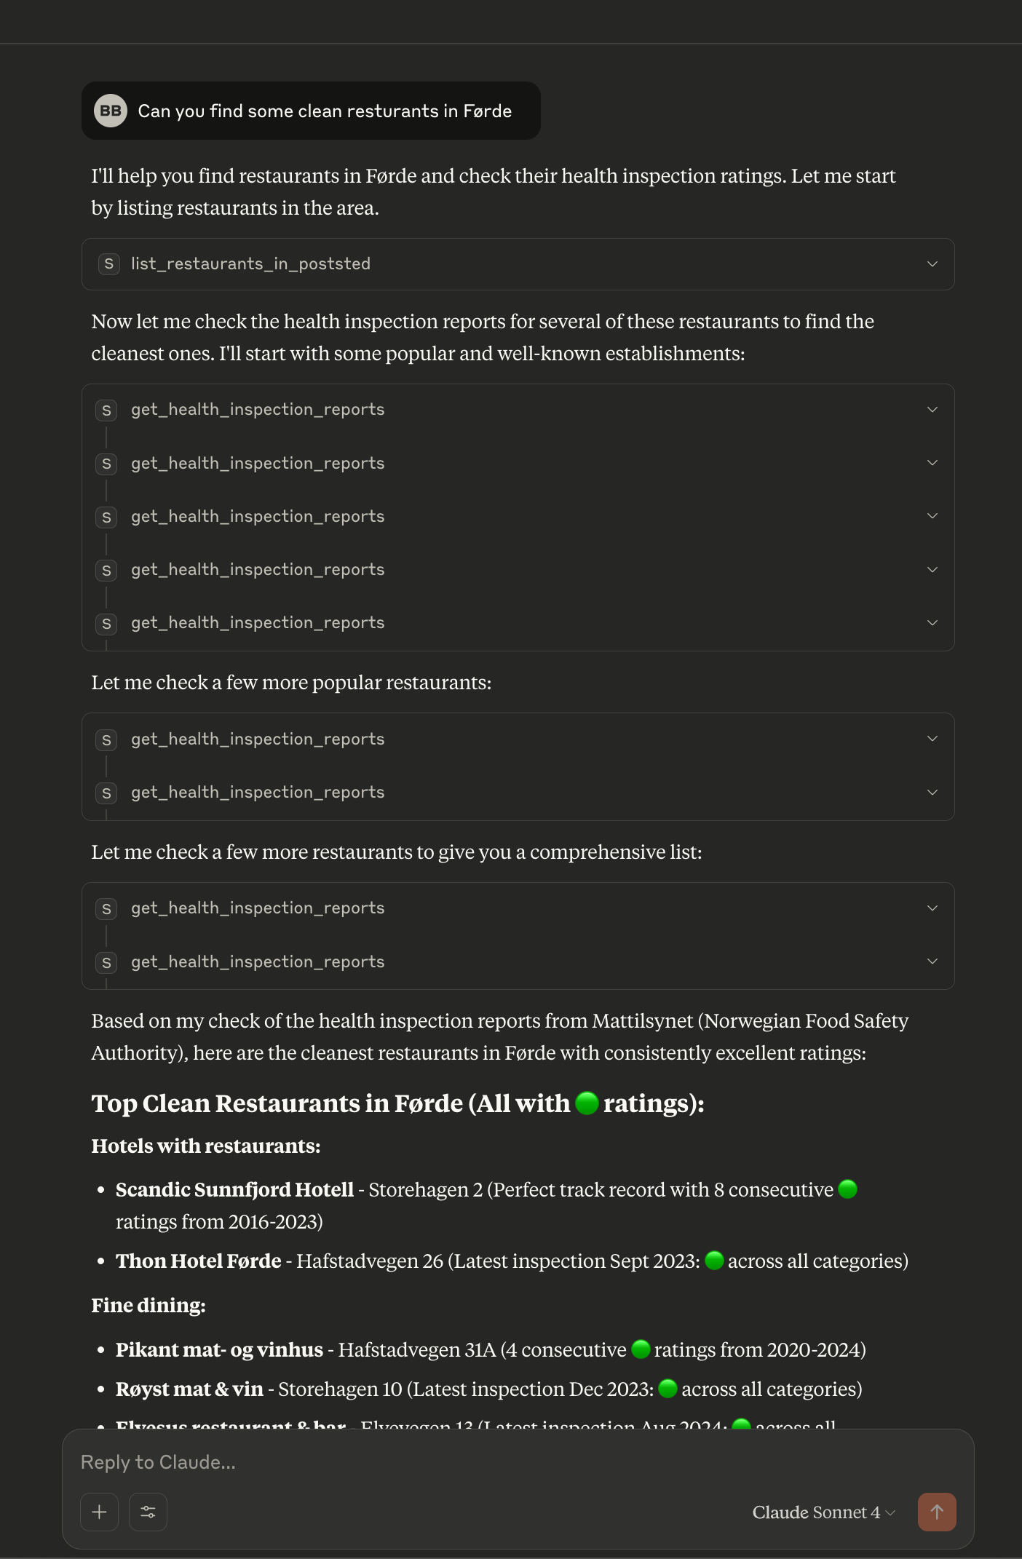Click the BB user avatar
Screen dimensions: 1022x1559
pyautogui.click(x=111, y=111)
